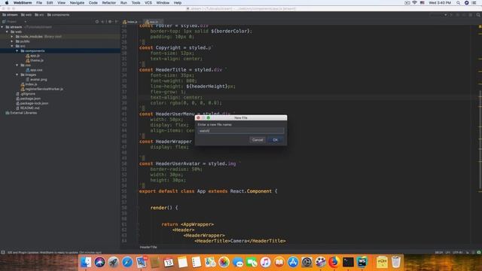Open Safari from the Dock
Screen dimensions: 482x271
pyautogui.click(x=127, y=262)
